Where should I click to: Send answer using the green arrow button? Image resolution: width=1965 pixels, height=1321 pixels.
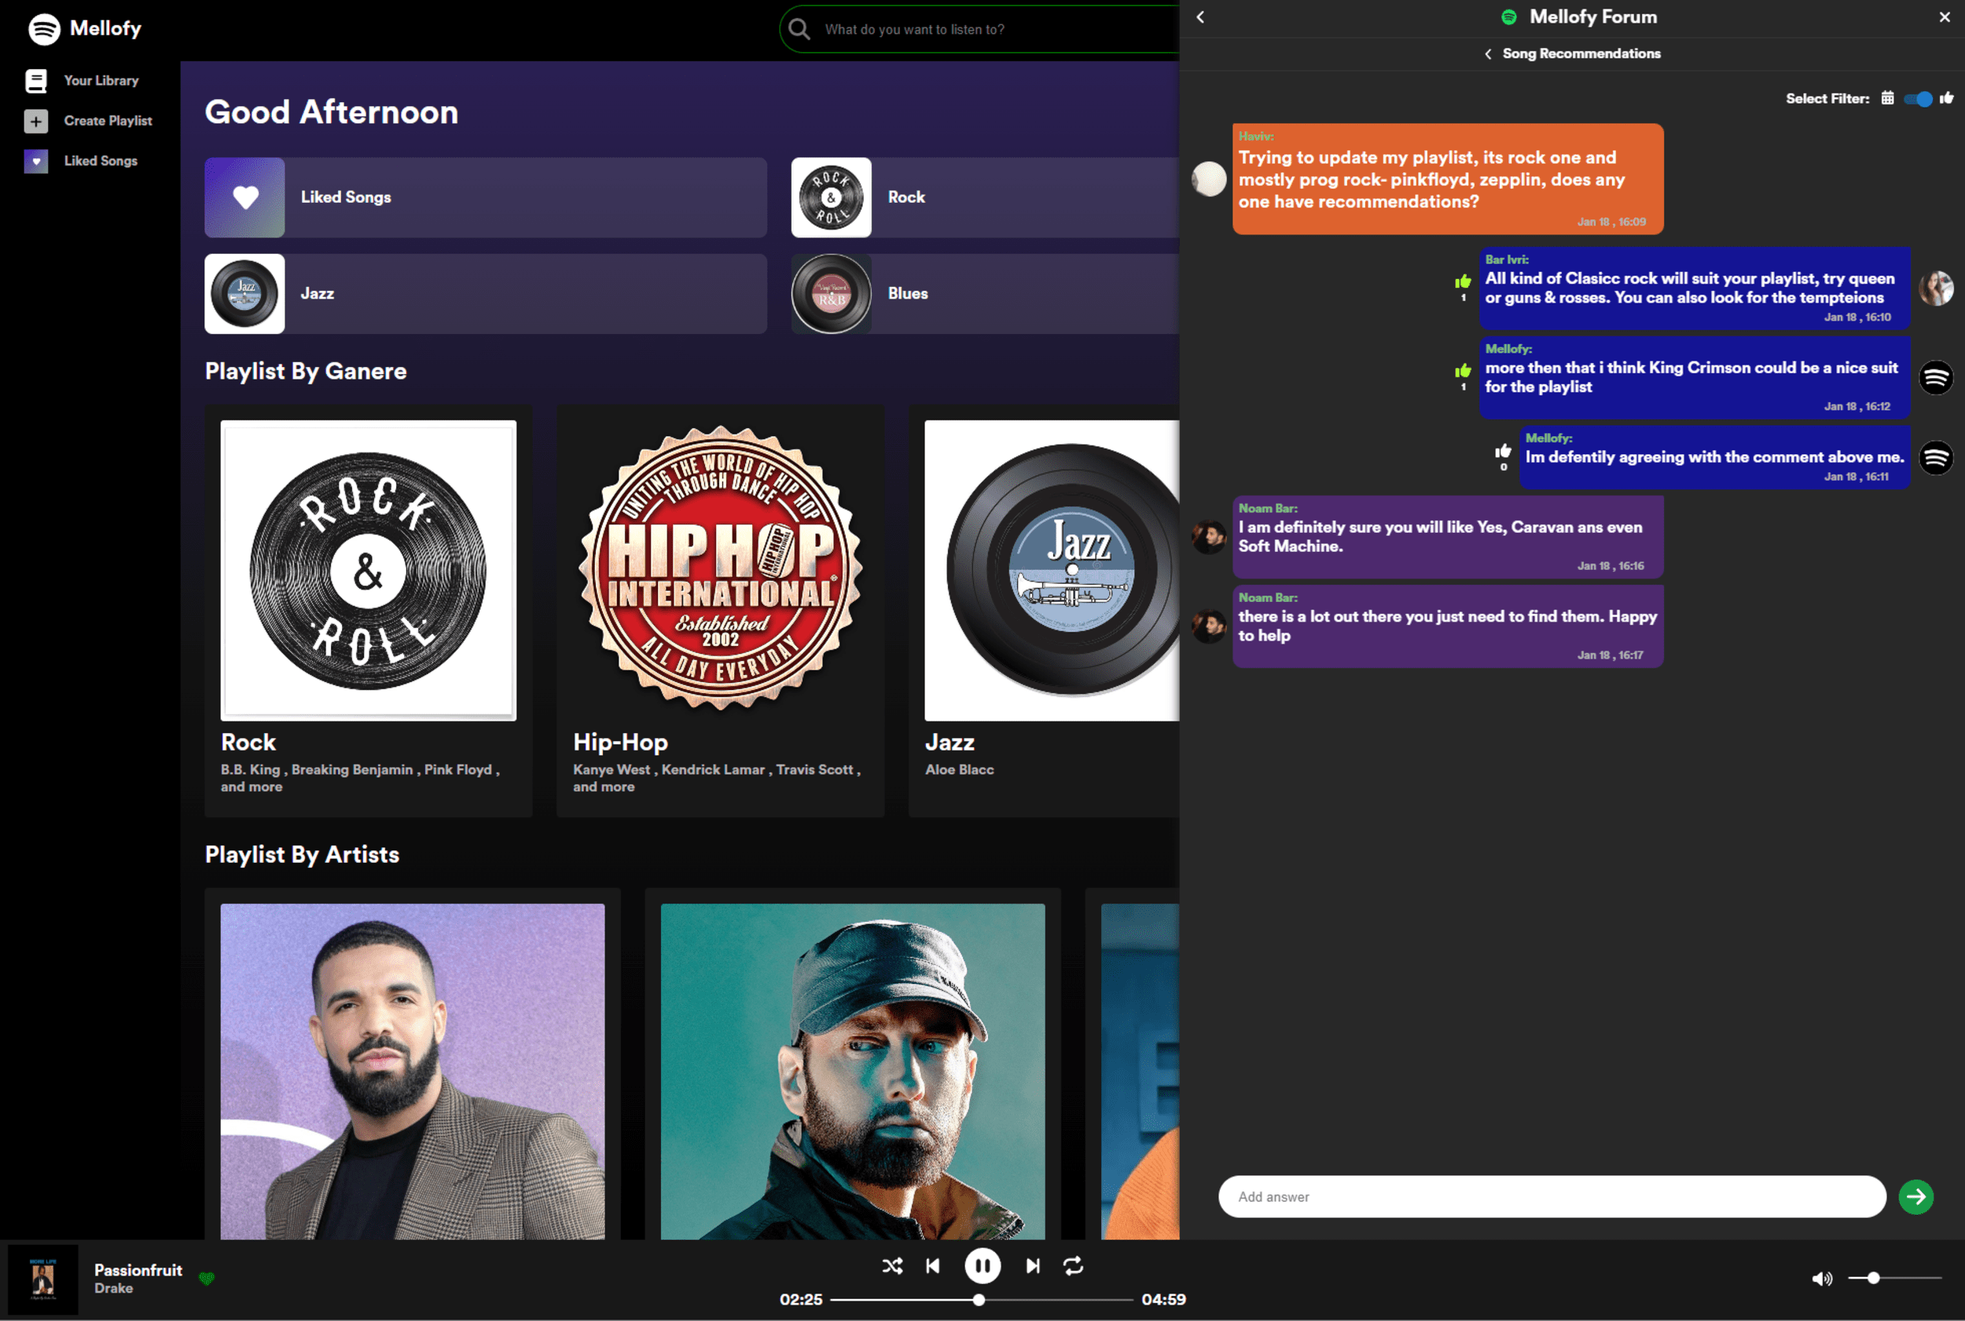pos(1916,1196)
